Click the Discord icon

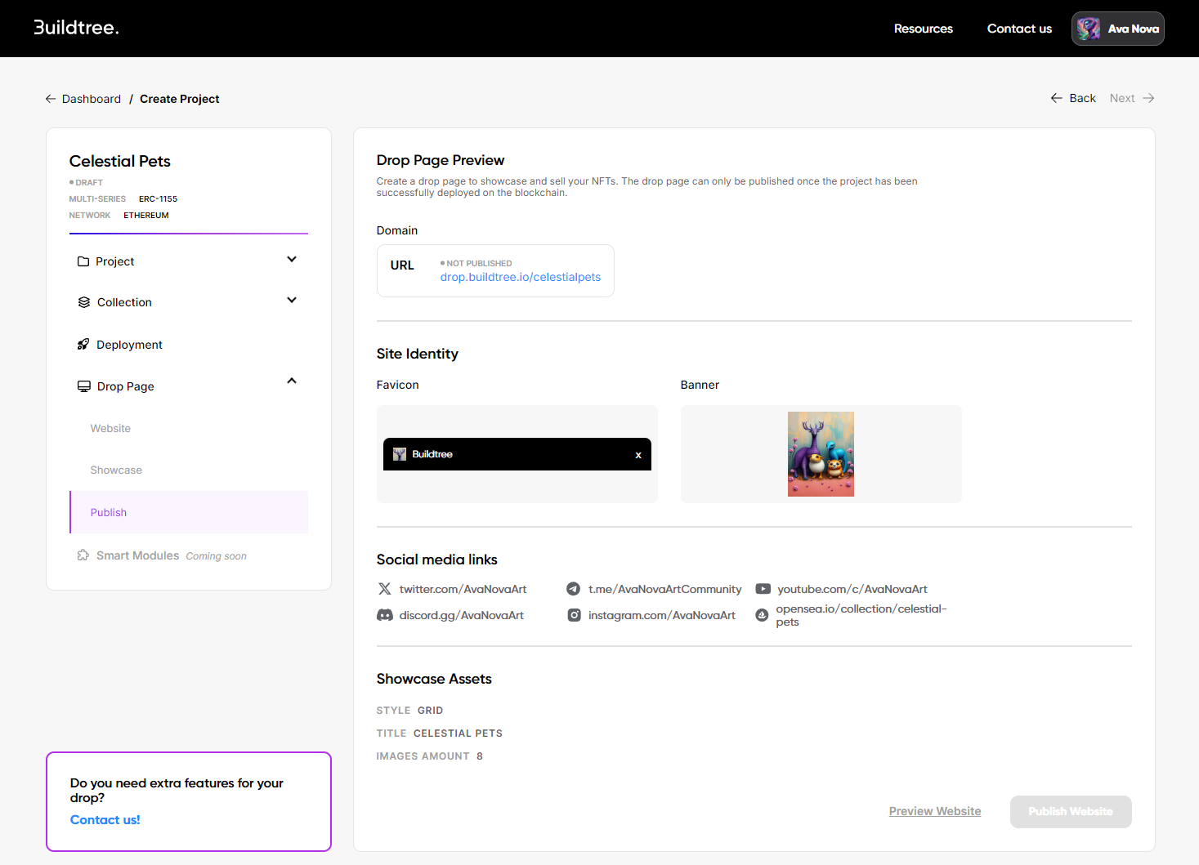(x=385, y=615)
